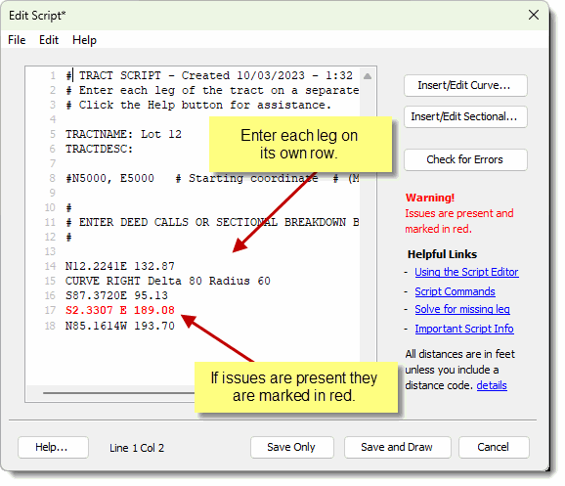The image size is (565, 486).
Task: Run Check for Errors
Action: [465, 159]
